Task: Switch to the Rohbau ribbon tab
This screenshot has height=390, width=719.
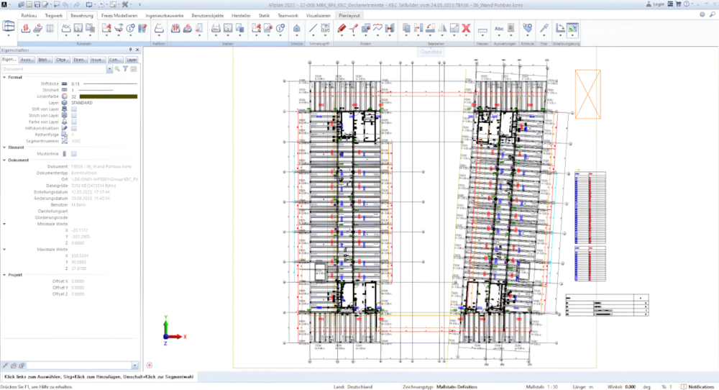Action: pyautogui.click(x=29, y=14)
